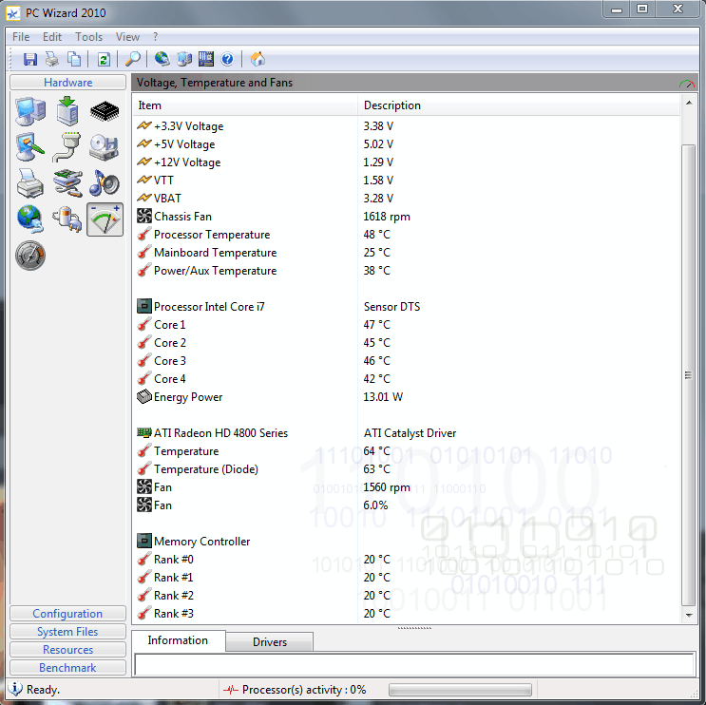This screenshot has height=705, width=706.
Task: Select the Processor Temperature row
Action: 406,235
